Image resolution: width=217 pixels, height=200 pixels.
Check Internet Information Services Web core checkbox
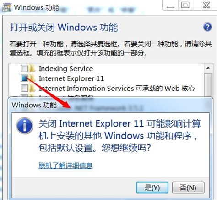coord(24,88)
